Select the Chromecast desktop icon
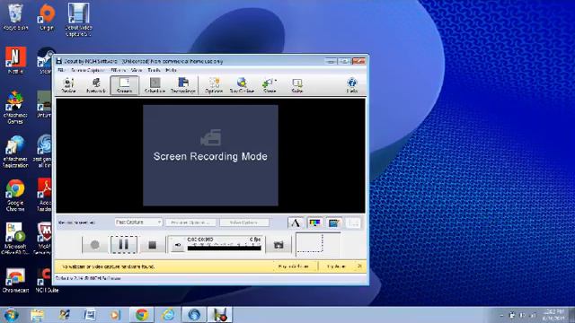 [15, 280]
